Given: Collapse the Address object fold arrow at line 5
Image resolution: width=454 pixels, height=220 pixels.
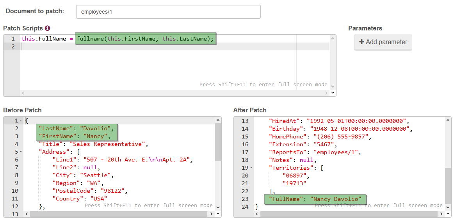Looking at the screenshot, I should click(21, 152).
